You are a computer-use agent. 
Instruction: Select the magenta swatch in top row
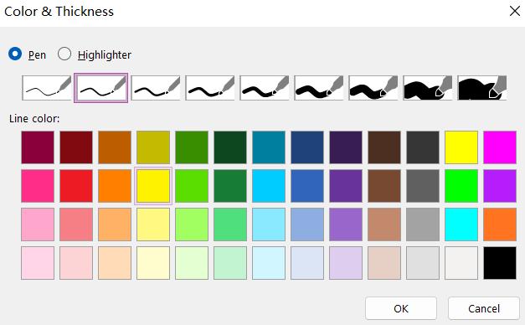(500, 147)
